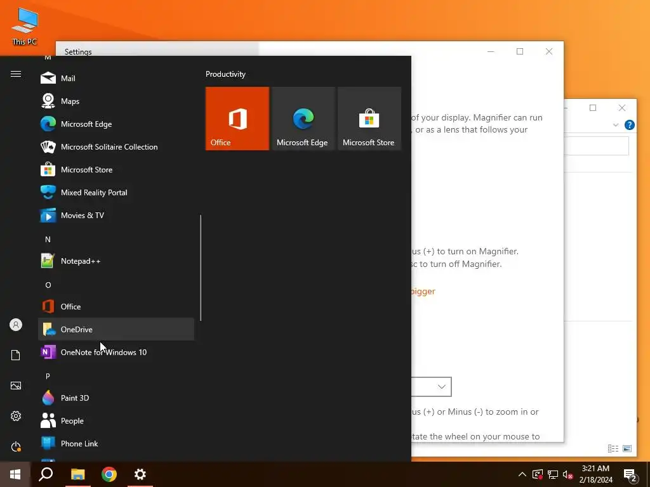Viewport: 650px width, 487px height.
Task: Expand the Start menu hamburger button
Action: coord(16,74)
